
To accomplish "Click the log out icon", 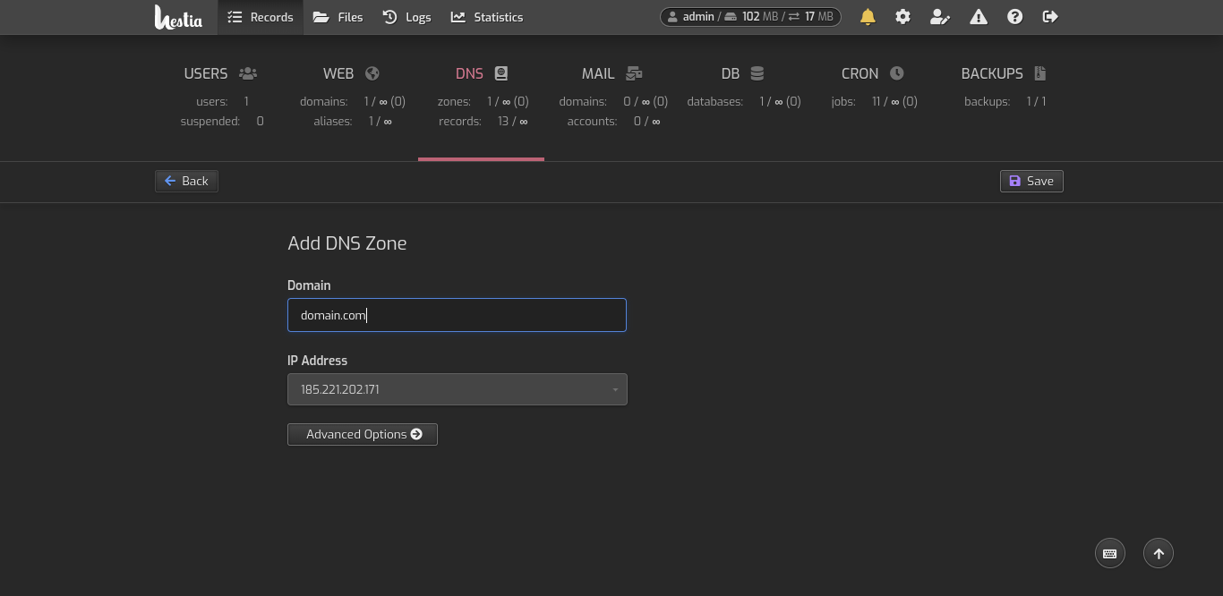I will (1050, 17).
